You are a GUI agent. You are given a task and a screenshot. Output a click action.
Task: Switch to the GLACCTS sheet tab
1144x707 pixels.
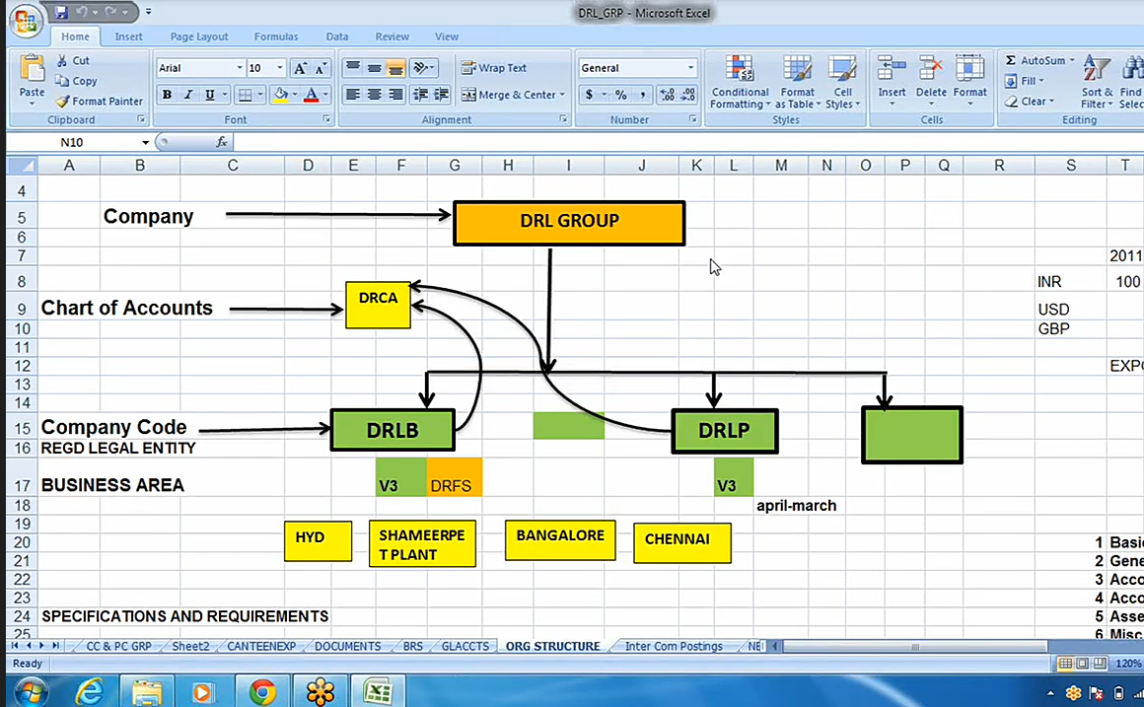pyautogui.click(x=465, y=647)
